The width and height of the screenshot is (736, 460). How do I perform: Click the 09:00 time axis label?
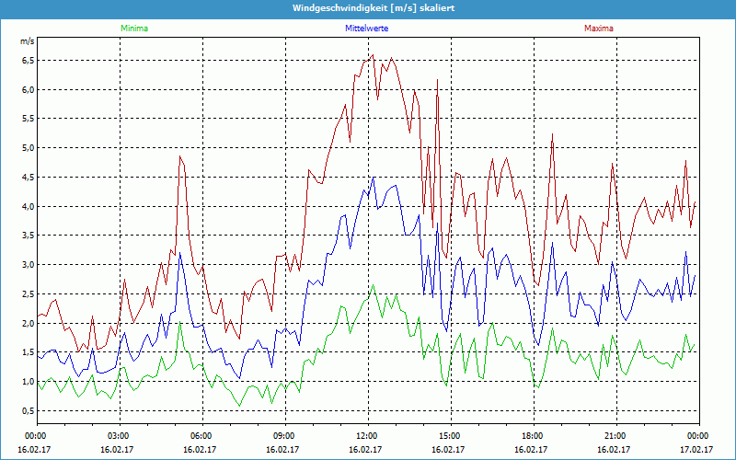click(285, 436)
